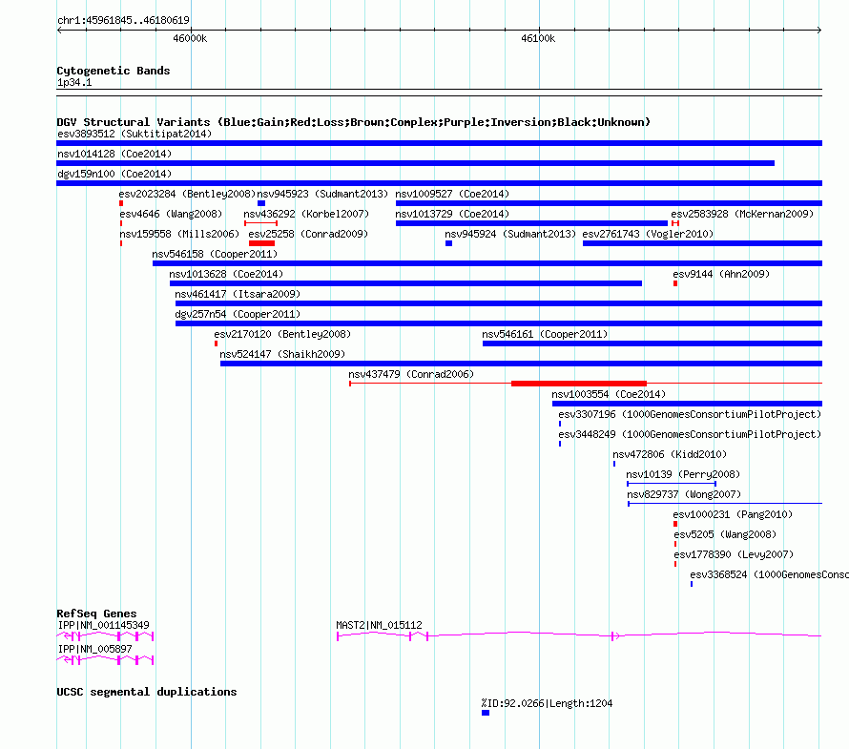Screen dimensions: 849x749
Task: Open the esv2583928 (McKernan2009) label
Action: [x=742, y=214]
